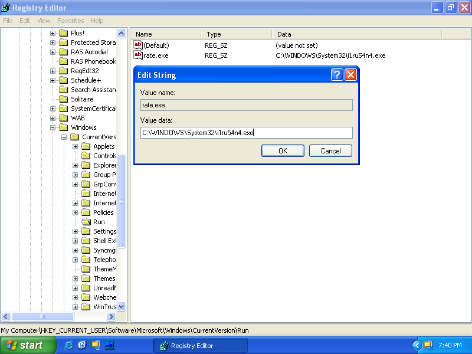The height and width of the screenshot is (354, 472).
Task: Click the Edit String help question-mark button
Action: click(x=337, y=75)
